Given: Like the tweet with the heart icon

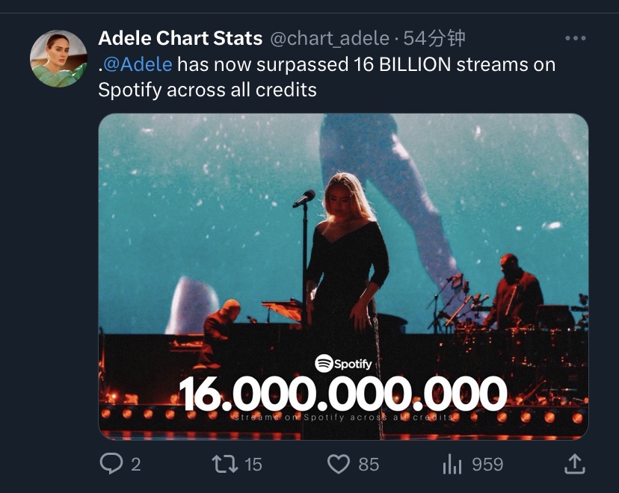Looking at the screenshot, I should click(339, 464).
